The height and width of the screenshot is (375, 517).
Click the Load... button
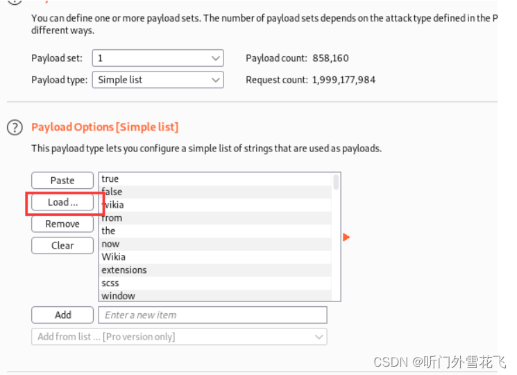pos(62,202)
